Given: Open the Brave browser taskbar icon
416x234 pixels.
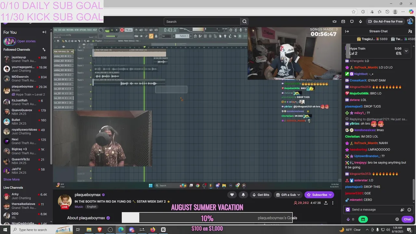Looking at the screenshot, I should 99,230.
